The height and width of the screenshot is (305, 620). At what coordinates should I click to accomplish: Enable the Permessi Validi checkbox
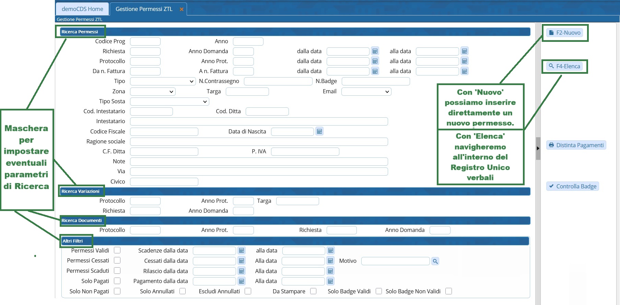117,250
